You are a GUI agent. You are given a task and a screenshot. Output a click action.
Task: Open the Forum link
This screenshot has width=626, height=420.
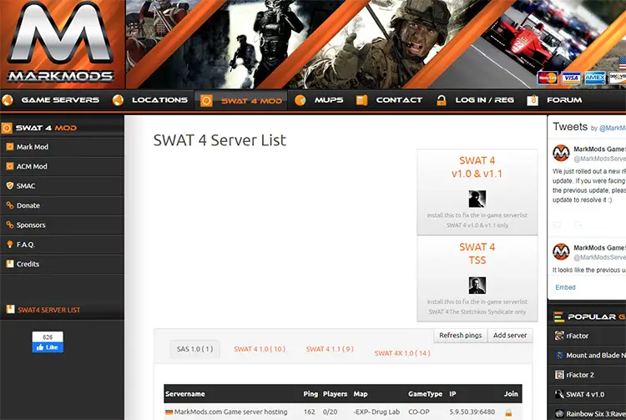tap(564, 100)
